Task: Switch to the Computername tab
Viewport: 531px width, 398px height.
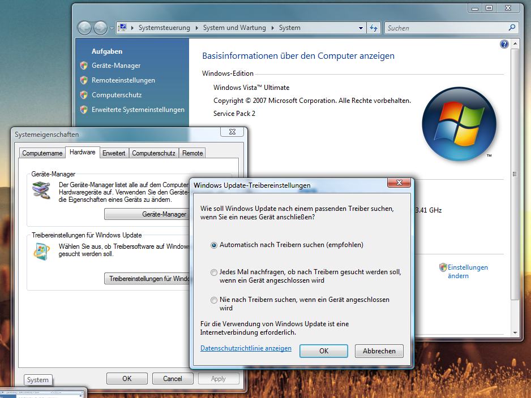Action: point(42,153)
